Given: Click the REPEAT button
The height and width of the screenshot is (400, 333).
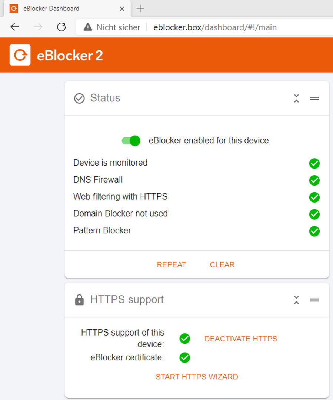Looking at the screenshot, I should (x=171, y=264).
